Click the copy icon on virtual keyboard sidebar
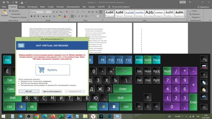The height and width of the screenshot is (119, 212). [204, 83]
